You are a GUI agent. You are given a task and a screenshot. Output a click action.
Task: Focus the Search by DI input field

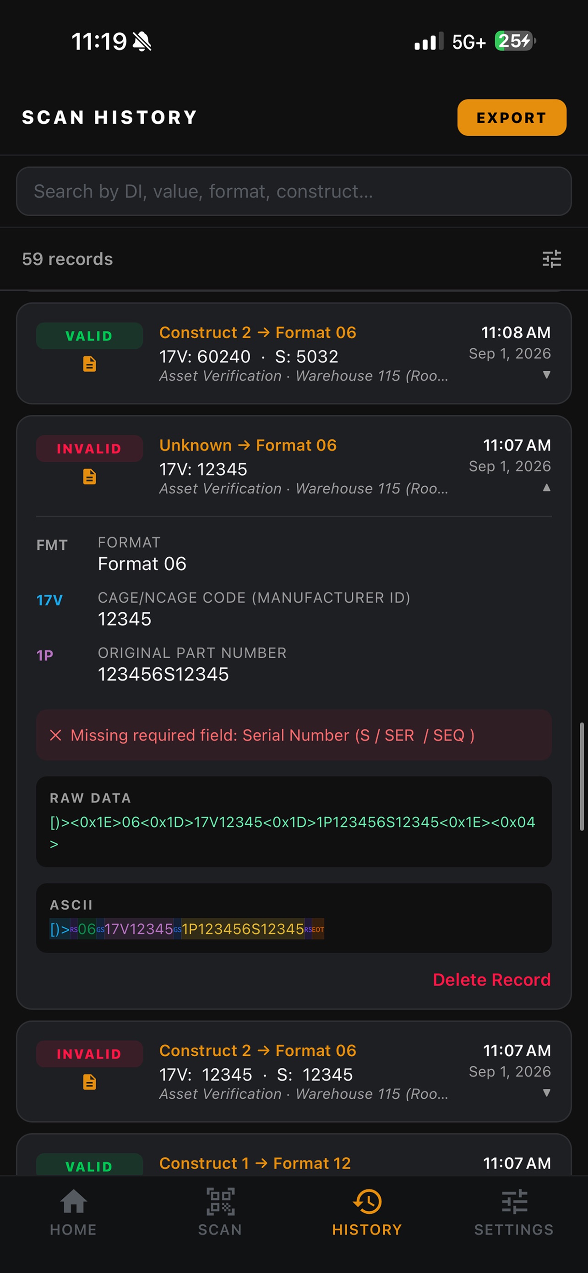(x=294, y=191)
